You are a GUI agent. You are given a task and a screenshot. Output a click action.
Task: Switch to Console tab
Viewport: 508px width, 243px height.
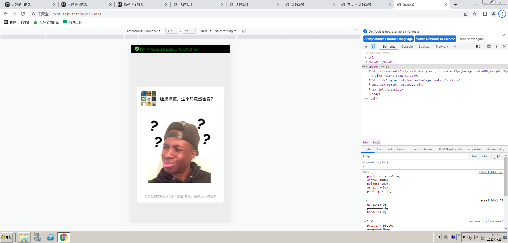pyautogui.click(x=407, y=46)
